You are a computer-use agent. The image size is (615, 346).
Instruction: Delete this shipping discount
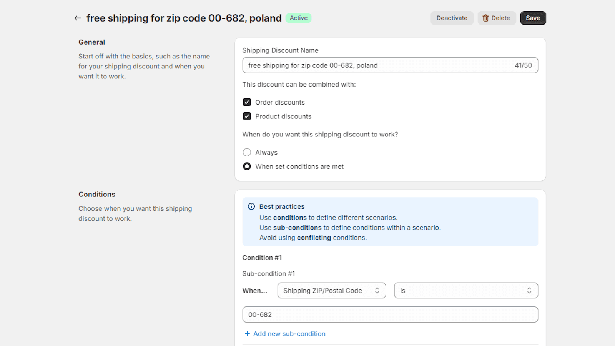click(497, 18)
